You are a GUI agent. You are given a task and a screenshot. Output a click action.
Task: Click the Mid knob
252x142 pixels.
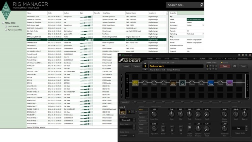tap(180, 114)
